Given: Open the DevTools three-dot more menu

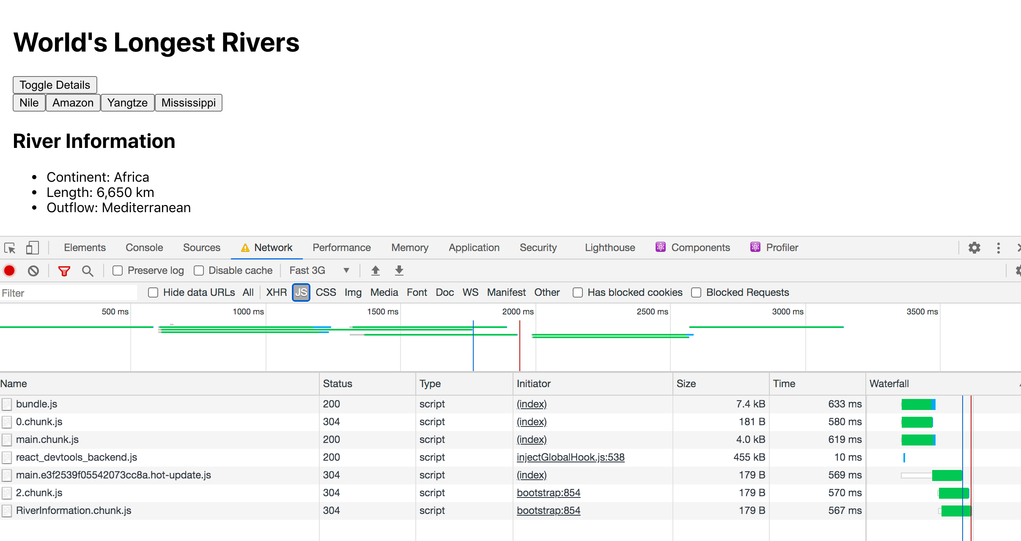Looking at the screenshot, I should (999, 248).
